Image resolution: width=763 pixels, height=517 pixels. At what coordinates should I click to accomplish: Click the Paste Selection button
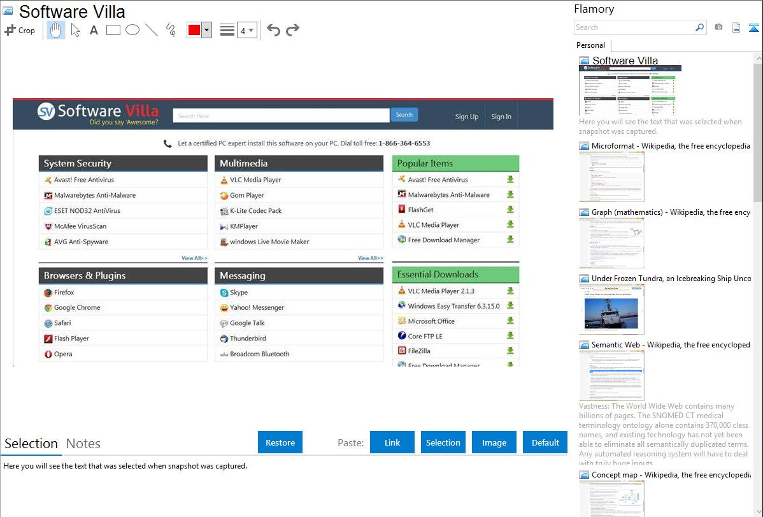(443, 442)
